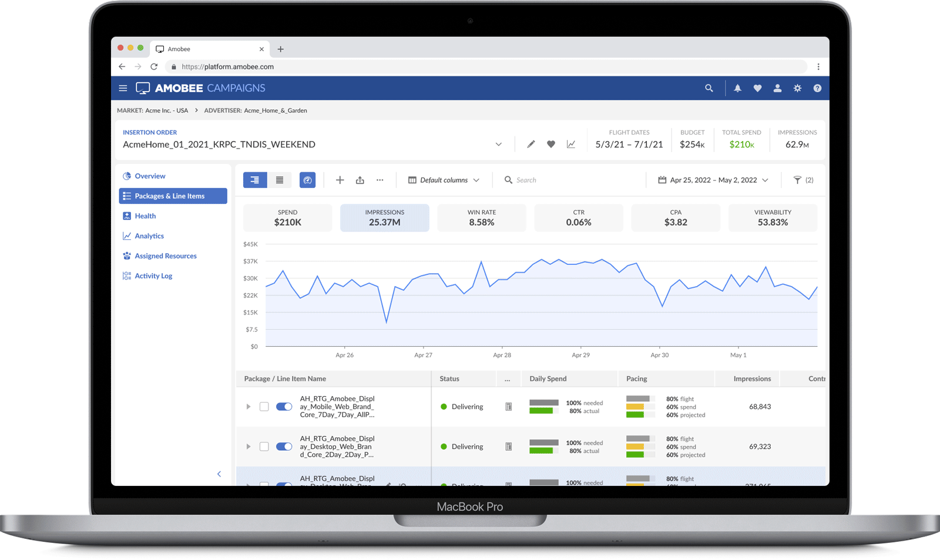This screenshot has width=940, height=560.
Task: Add a new item with plus icon
Action: [x=340, y=180]
